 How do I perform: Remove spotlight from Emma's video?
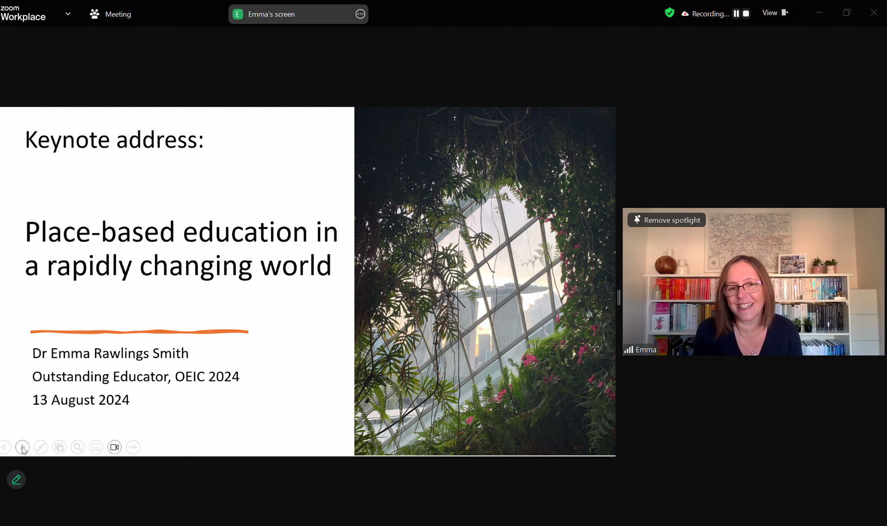(x=666, y=220)
